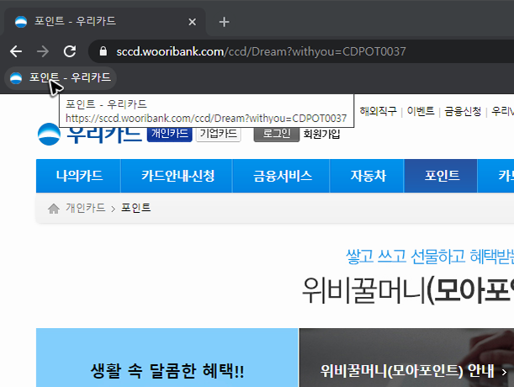Click 개인카드 in the breadcrumb
This screenshot has height=387, width=514.
(86, 208)
